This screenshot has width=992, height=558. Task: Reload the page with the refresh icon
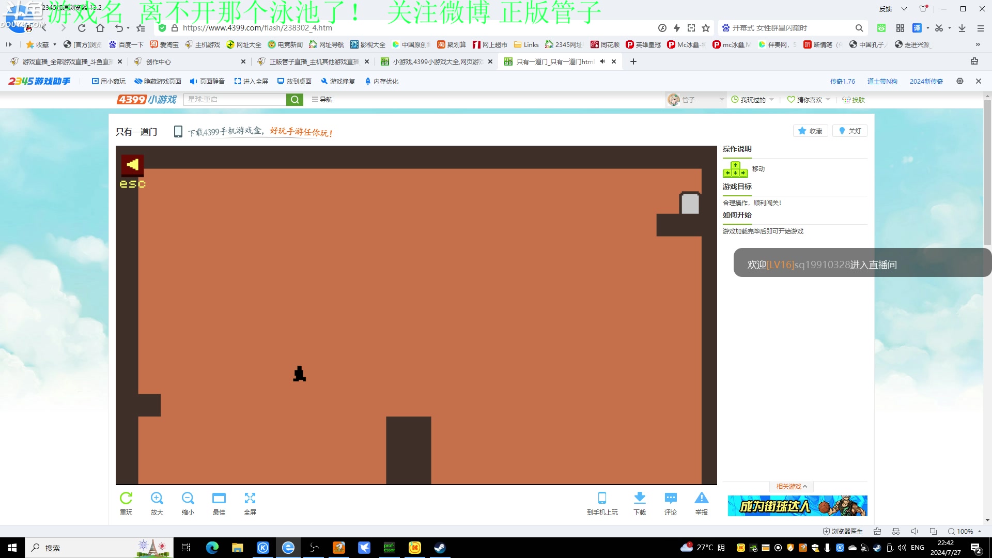pyautogui.click(x=82, y=28)
